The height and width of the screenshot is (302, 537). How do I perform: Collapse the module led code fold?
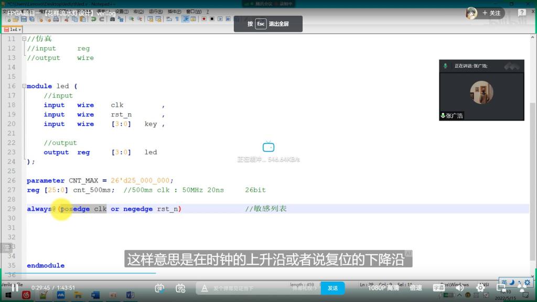(x=24, y=86)
